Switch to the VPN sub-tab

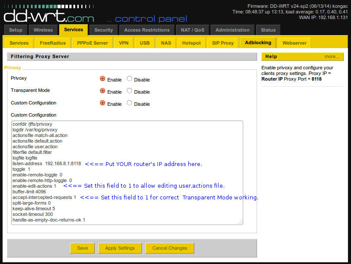point(124,43)
